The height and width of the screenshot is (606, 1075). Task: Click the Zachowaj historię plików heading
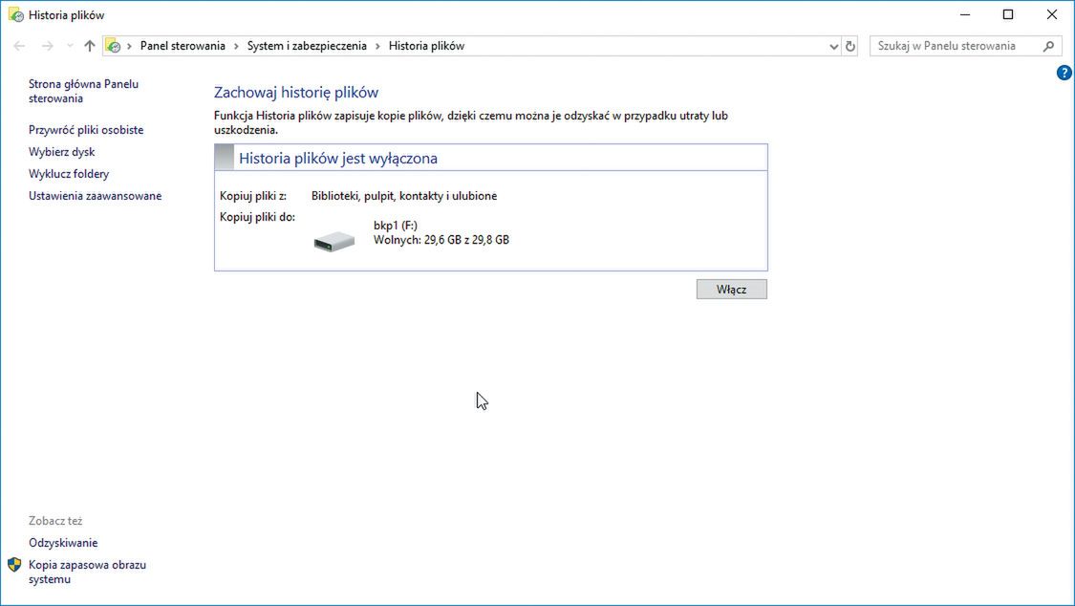click(x=296, y=93)
